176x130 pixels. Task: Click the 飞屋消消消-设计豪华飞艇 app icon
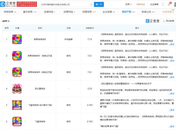(17, 105)
